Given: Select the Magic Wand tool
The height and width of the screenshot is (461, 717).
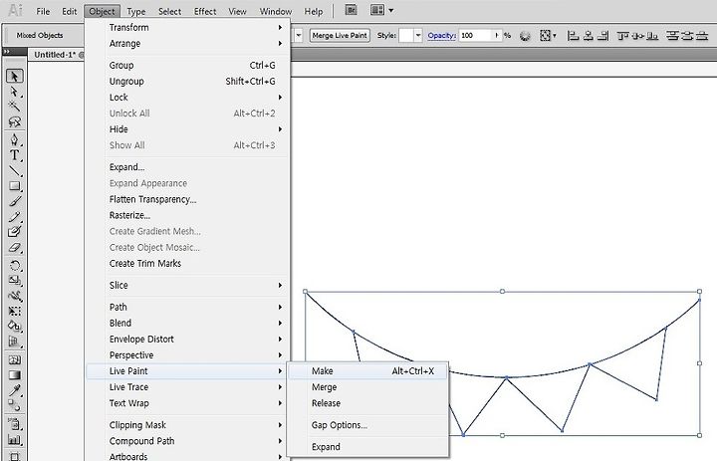Looking at the screenshot, I should pyautogui.click(x=15, y=107).
